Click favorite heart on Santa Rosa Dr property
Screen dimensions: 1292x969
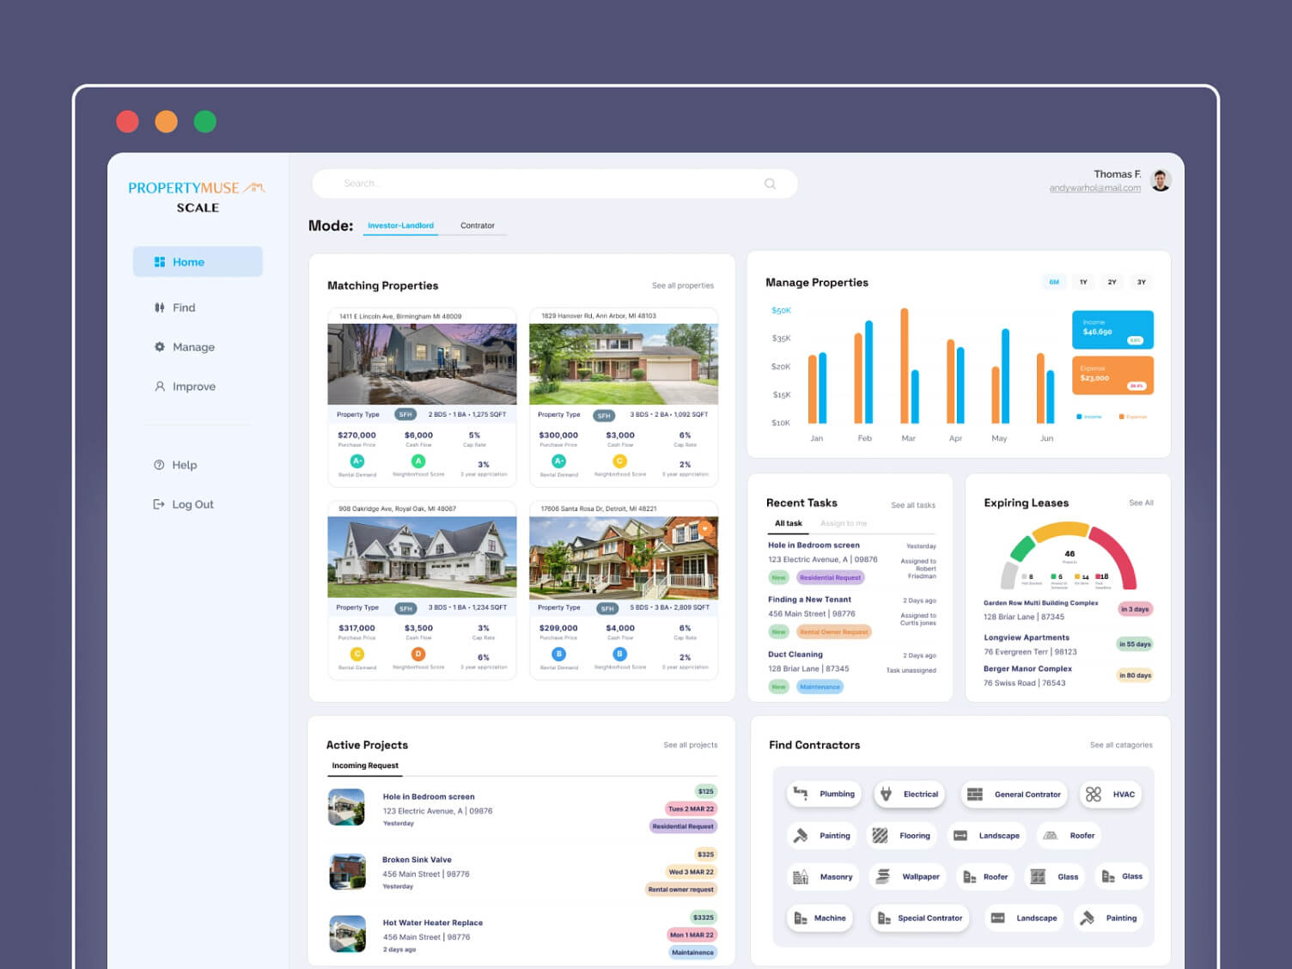pos(704,528)
